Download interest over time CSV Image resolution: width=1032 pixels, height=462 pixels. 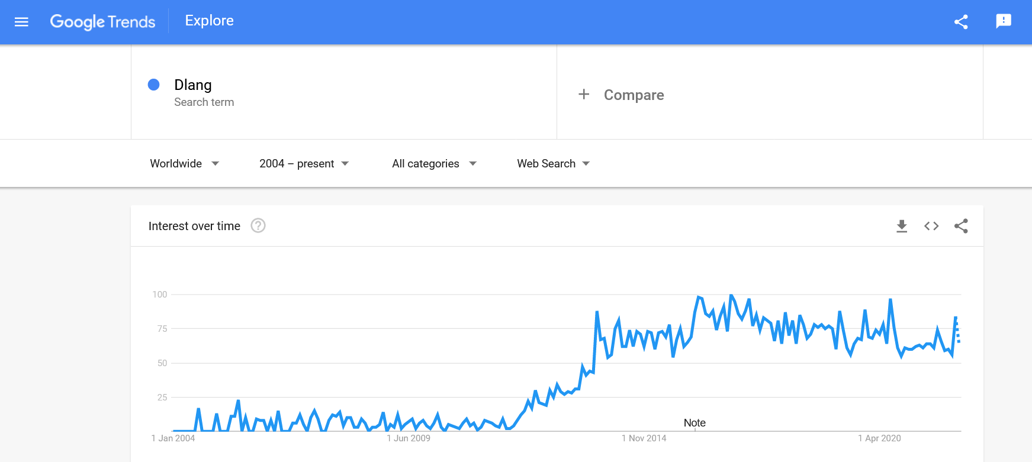pos(902,226)
